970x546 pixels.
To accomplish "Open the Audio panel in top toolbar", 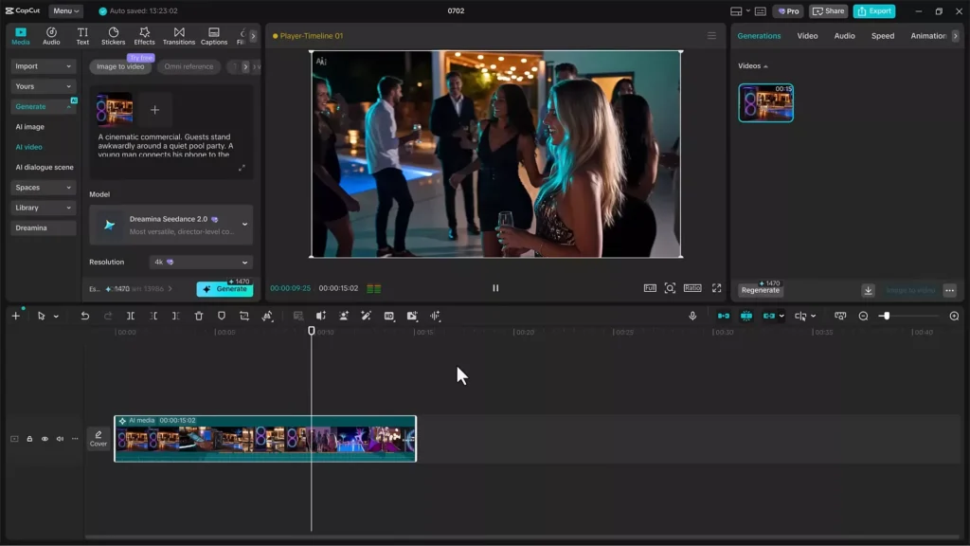I will (51, 36).
